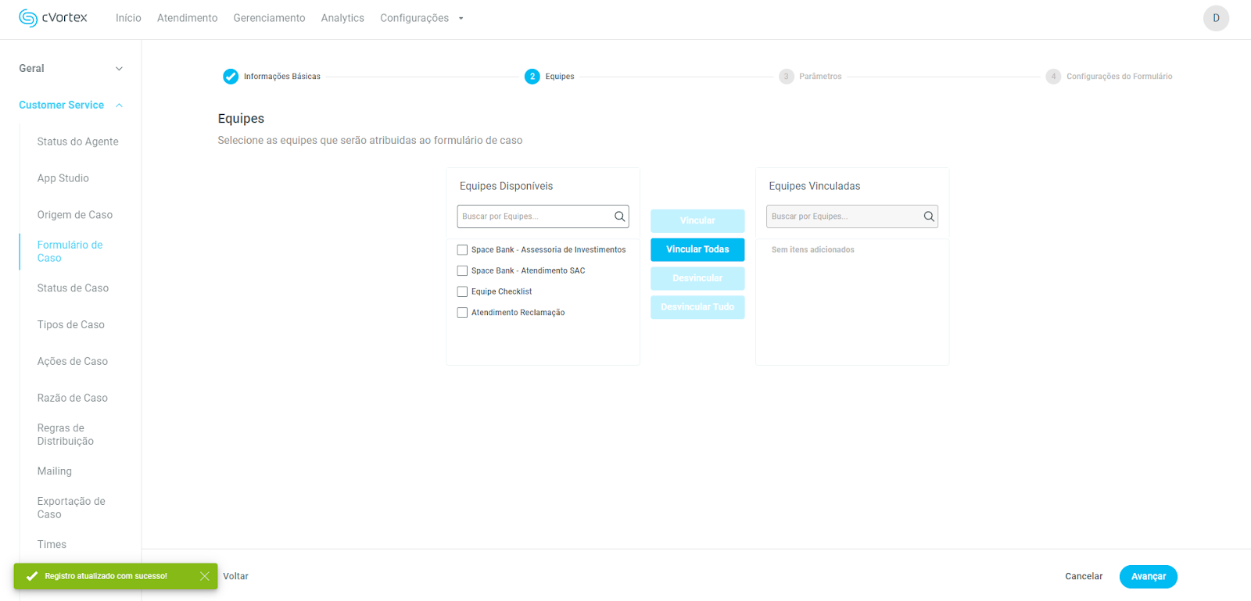Select the Atendimento Reclamação checkbox
The image size is (1251, 601).
coord(462,313)
